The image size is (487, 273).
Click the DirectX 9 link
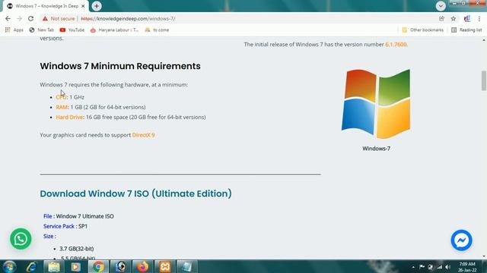[x=143, y=135]
